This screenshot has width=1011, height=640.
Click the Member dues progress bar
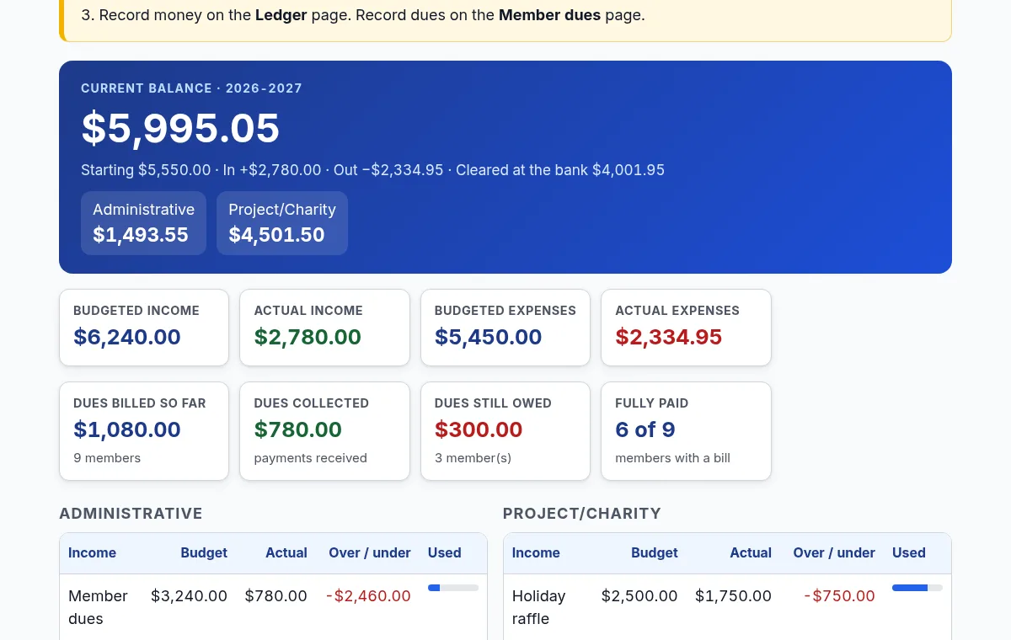point(453,588)
